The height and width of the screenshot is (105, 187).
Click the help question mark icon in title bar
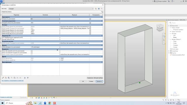coord(172,1)
